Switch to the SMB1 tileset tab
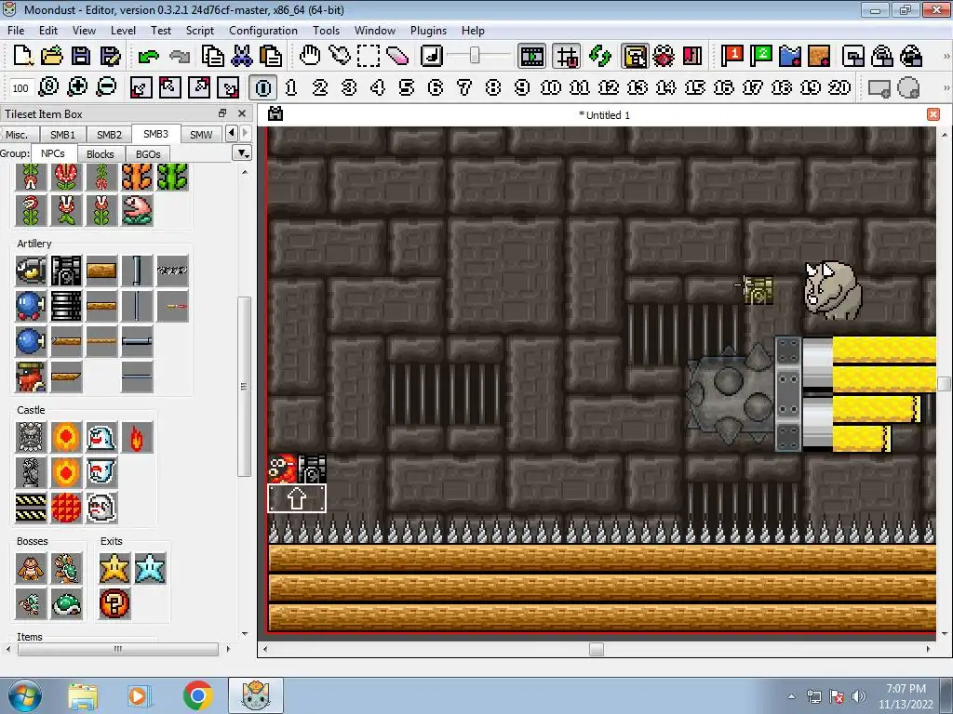 coord(62,135)
